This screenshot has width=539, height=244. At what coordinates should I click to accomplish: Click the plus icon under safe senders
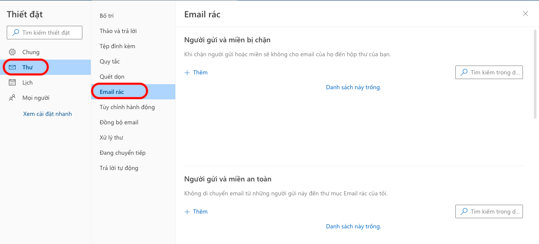(x=188, y=212)
